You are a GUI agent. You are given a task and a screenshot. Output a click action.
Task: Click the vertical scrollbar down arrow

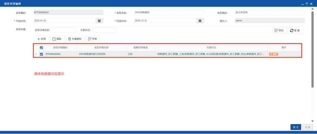pyautogui.click(x=312, y=121)
